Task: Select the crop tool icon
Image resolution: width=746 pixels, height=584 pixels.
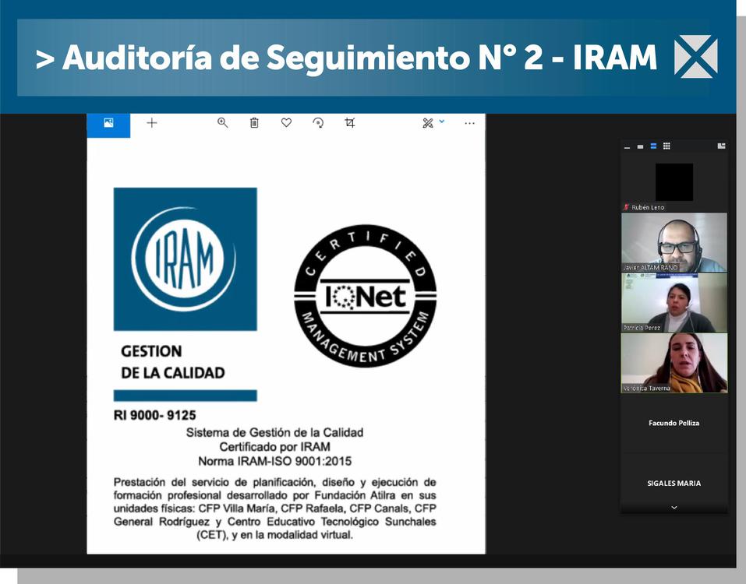Action: [350, 123]
